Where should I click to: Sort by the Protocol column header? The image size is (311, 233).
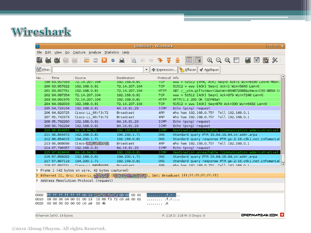pyautogui.click(x=164, y=78)
